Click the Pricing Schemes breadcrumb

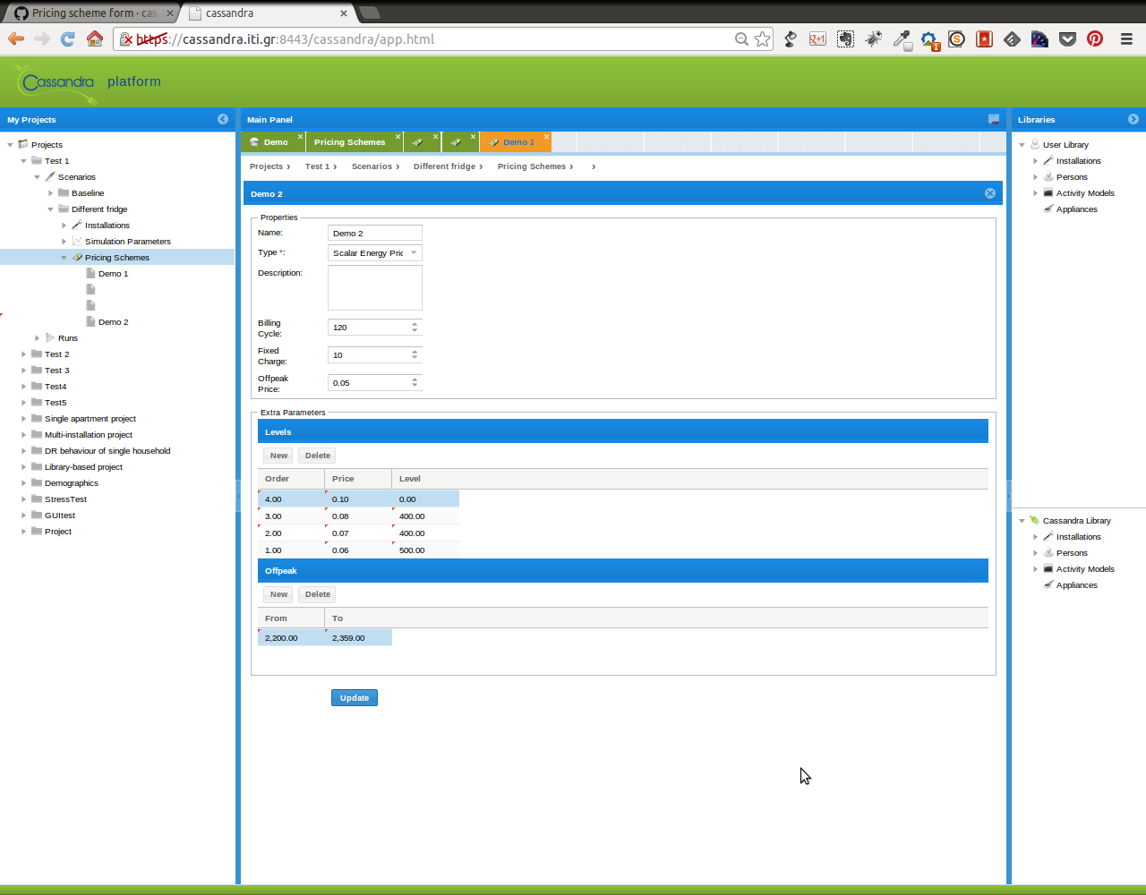click(532, 166)
